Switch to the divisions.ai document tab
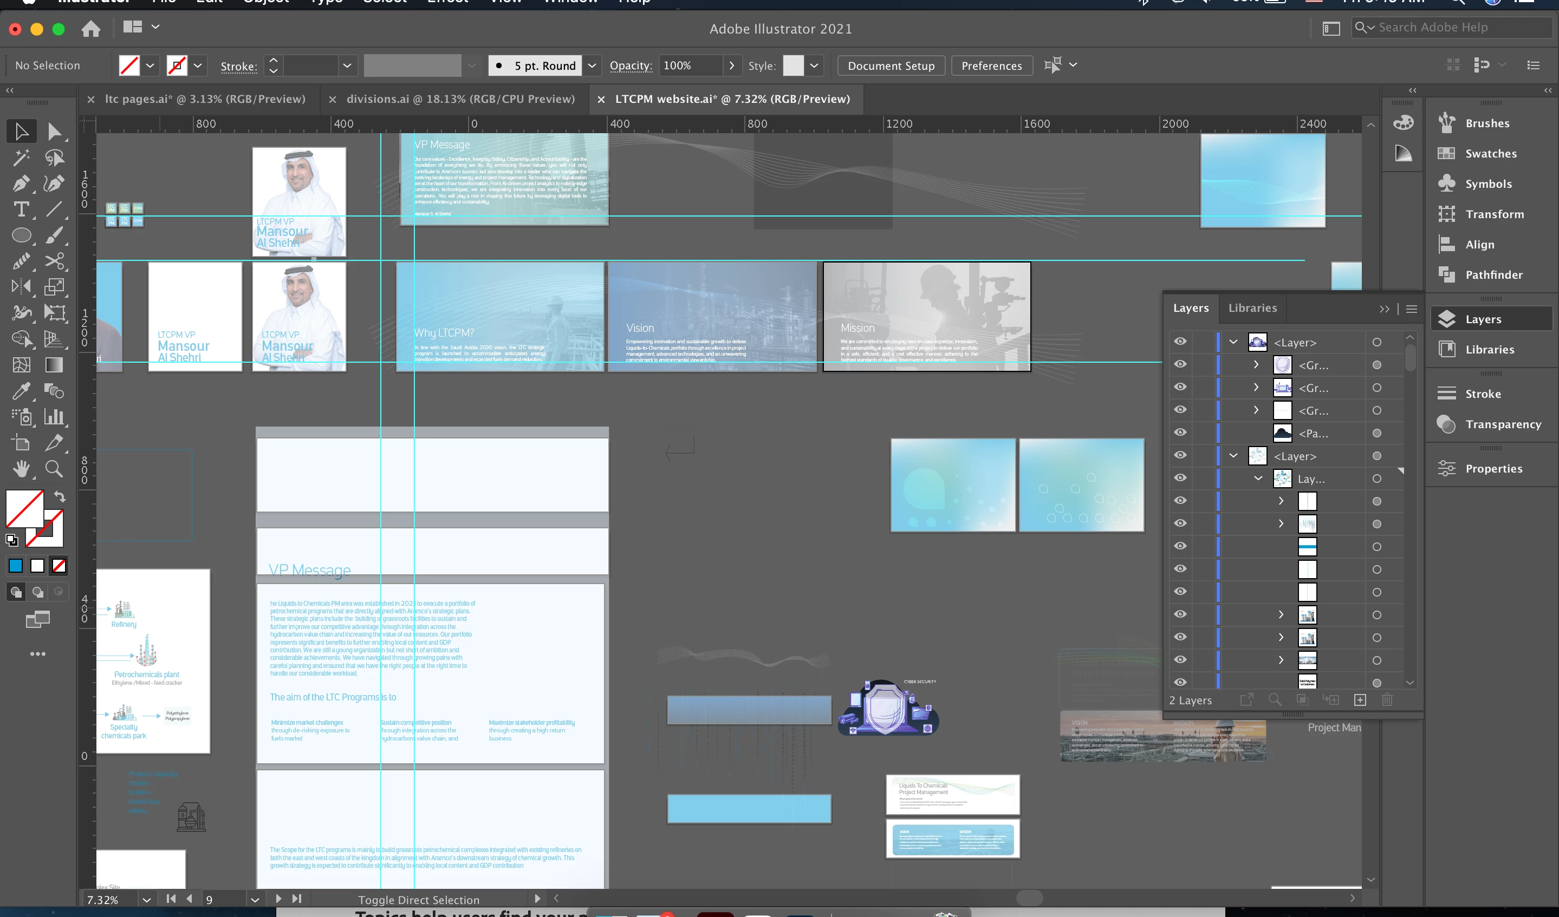 point(460,99)
